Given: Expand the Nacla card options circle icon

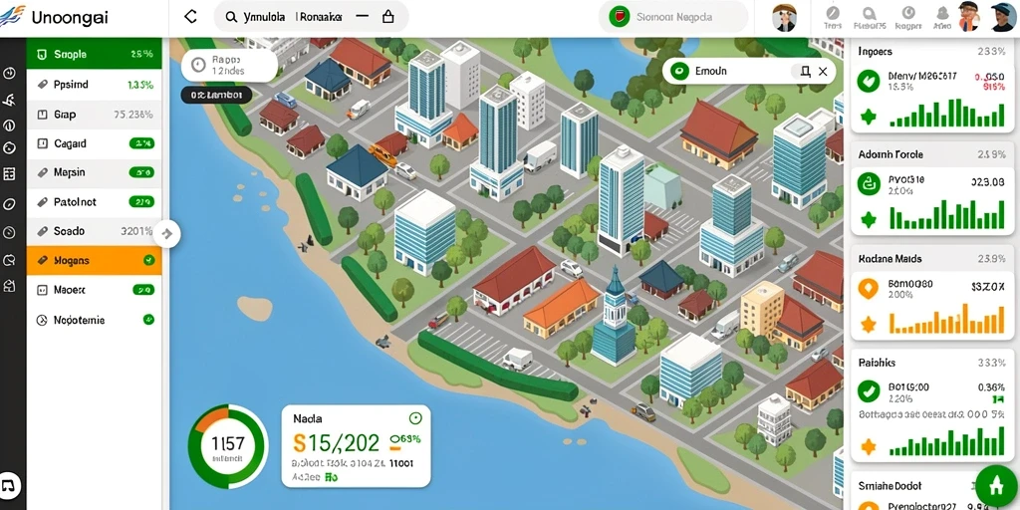Looking at the screenshot, I should 415,418.
